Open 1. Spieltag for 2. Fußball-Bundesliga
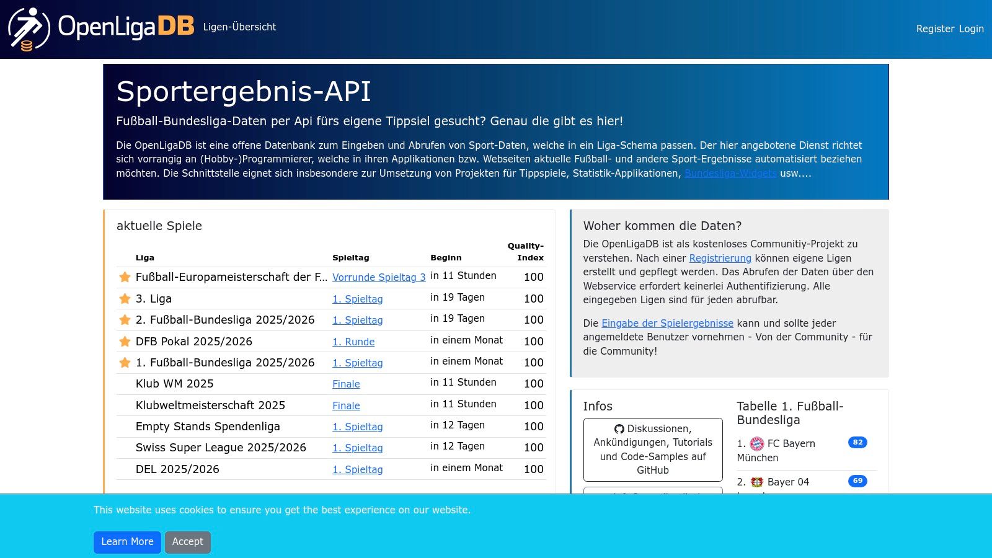 (358, 321)
